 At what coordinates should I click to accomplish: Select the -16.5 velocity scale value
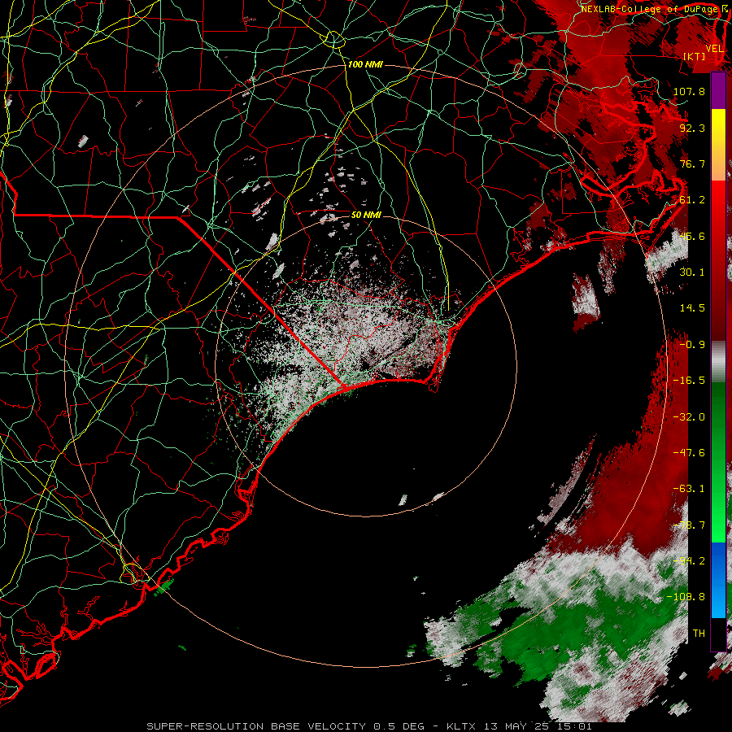click(689, 381)
